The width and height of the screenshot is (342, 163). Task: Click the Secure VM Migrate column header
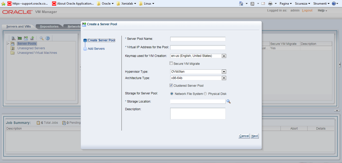[285, 44]
